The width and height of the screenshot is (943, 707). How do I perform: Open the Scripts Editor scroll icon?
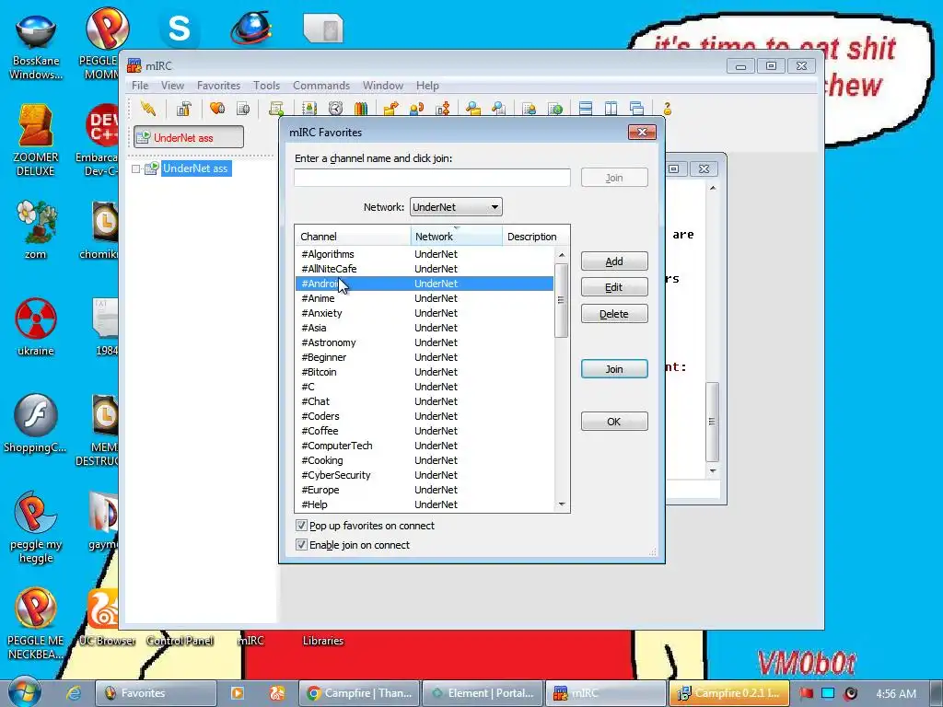pyautogui.click(x=276, y=109)
